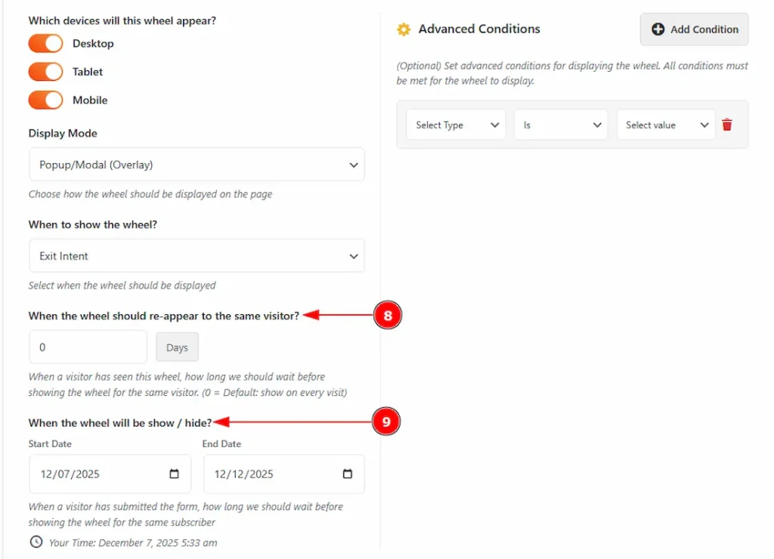Toggle the Desktop device switch

pyautogui.click(x=45, y=44)
